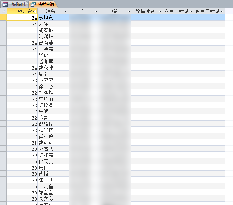The height and width of the screenshot is (205, 233).
Task: Click the query icon on 待考查询 tab
Action: pyautogui.click(x=33, y=4)
